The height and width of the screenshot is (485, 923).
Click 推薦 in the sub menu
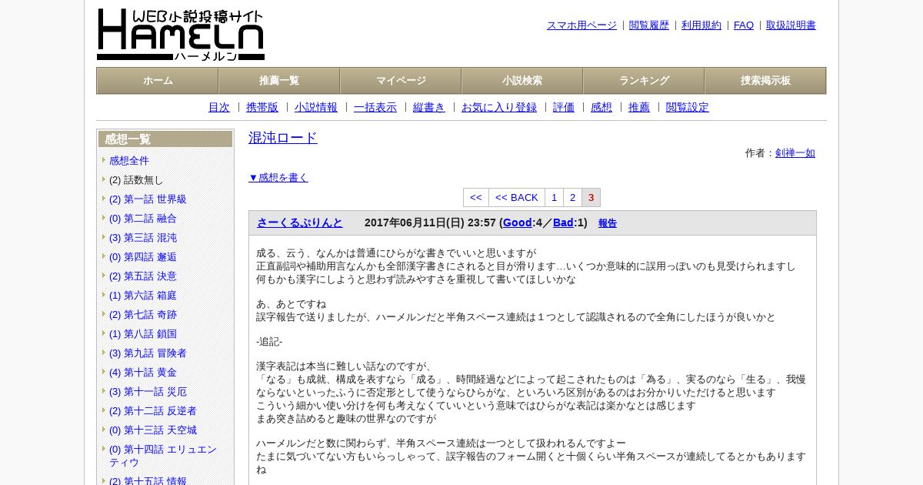point(639,108)
